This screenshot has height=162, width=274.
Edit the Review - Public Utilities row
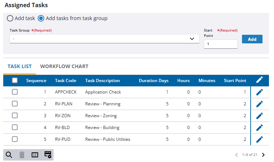(259, 139)
